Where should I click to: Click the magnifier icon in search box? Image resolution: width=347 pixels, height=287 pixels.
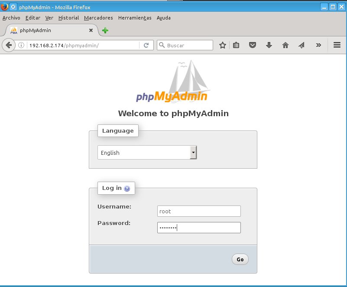point(162,45)
